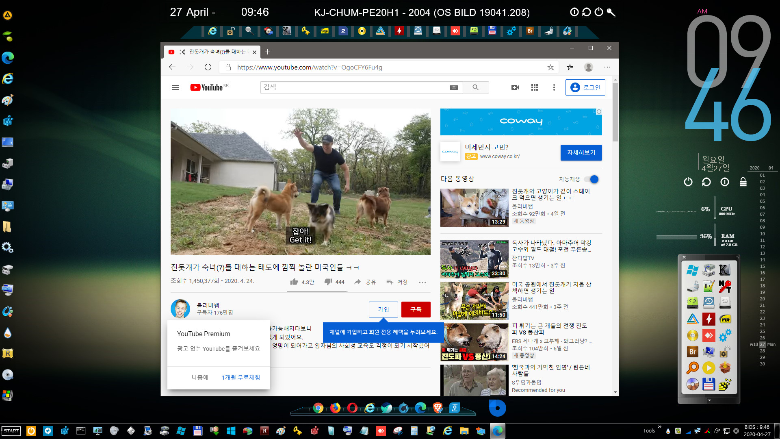The image size is (780, 439).
Task: Launch Chrome from the bottom dock
Action: (318, 408)
